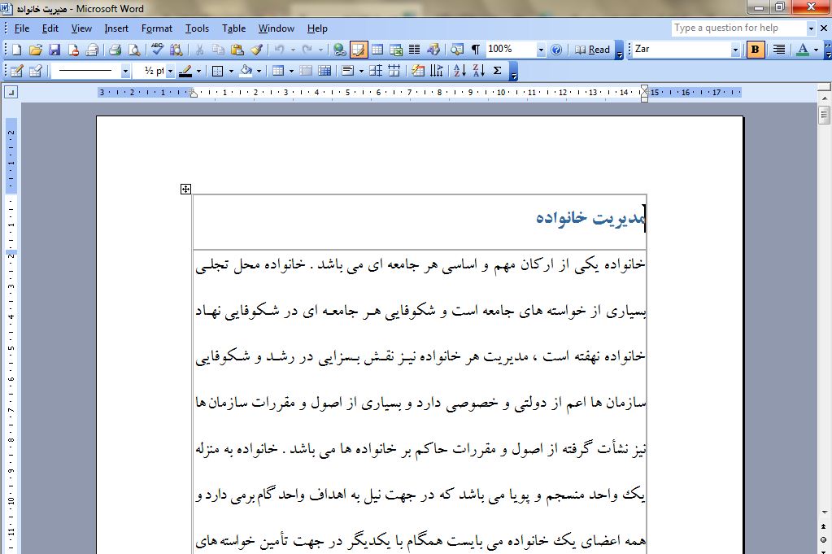
Task: Expand the Zar font name dropdown
Action: [x=735, y=50]
